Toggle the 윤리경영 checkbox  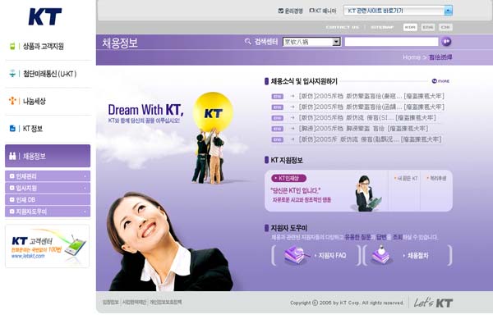pos(281,11)
